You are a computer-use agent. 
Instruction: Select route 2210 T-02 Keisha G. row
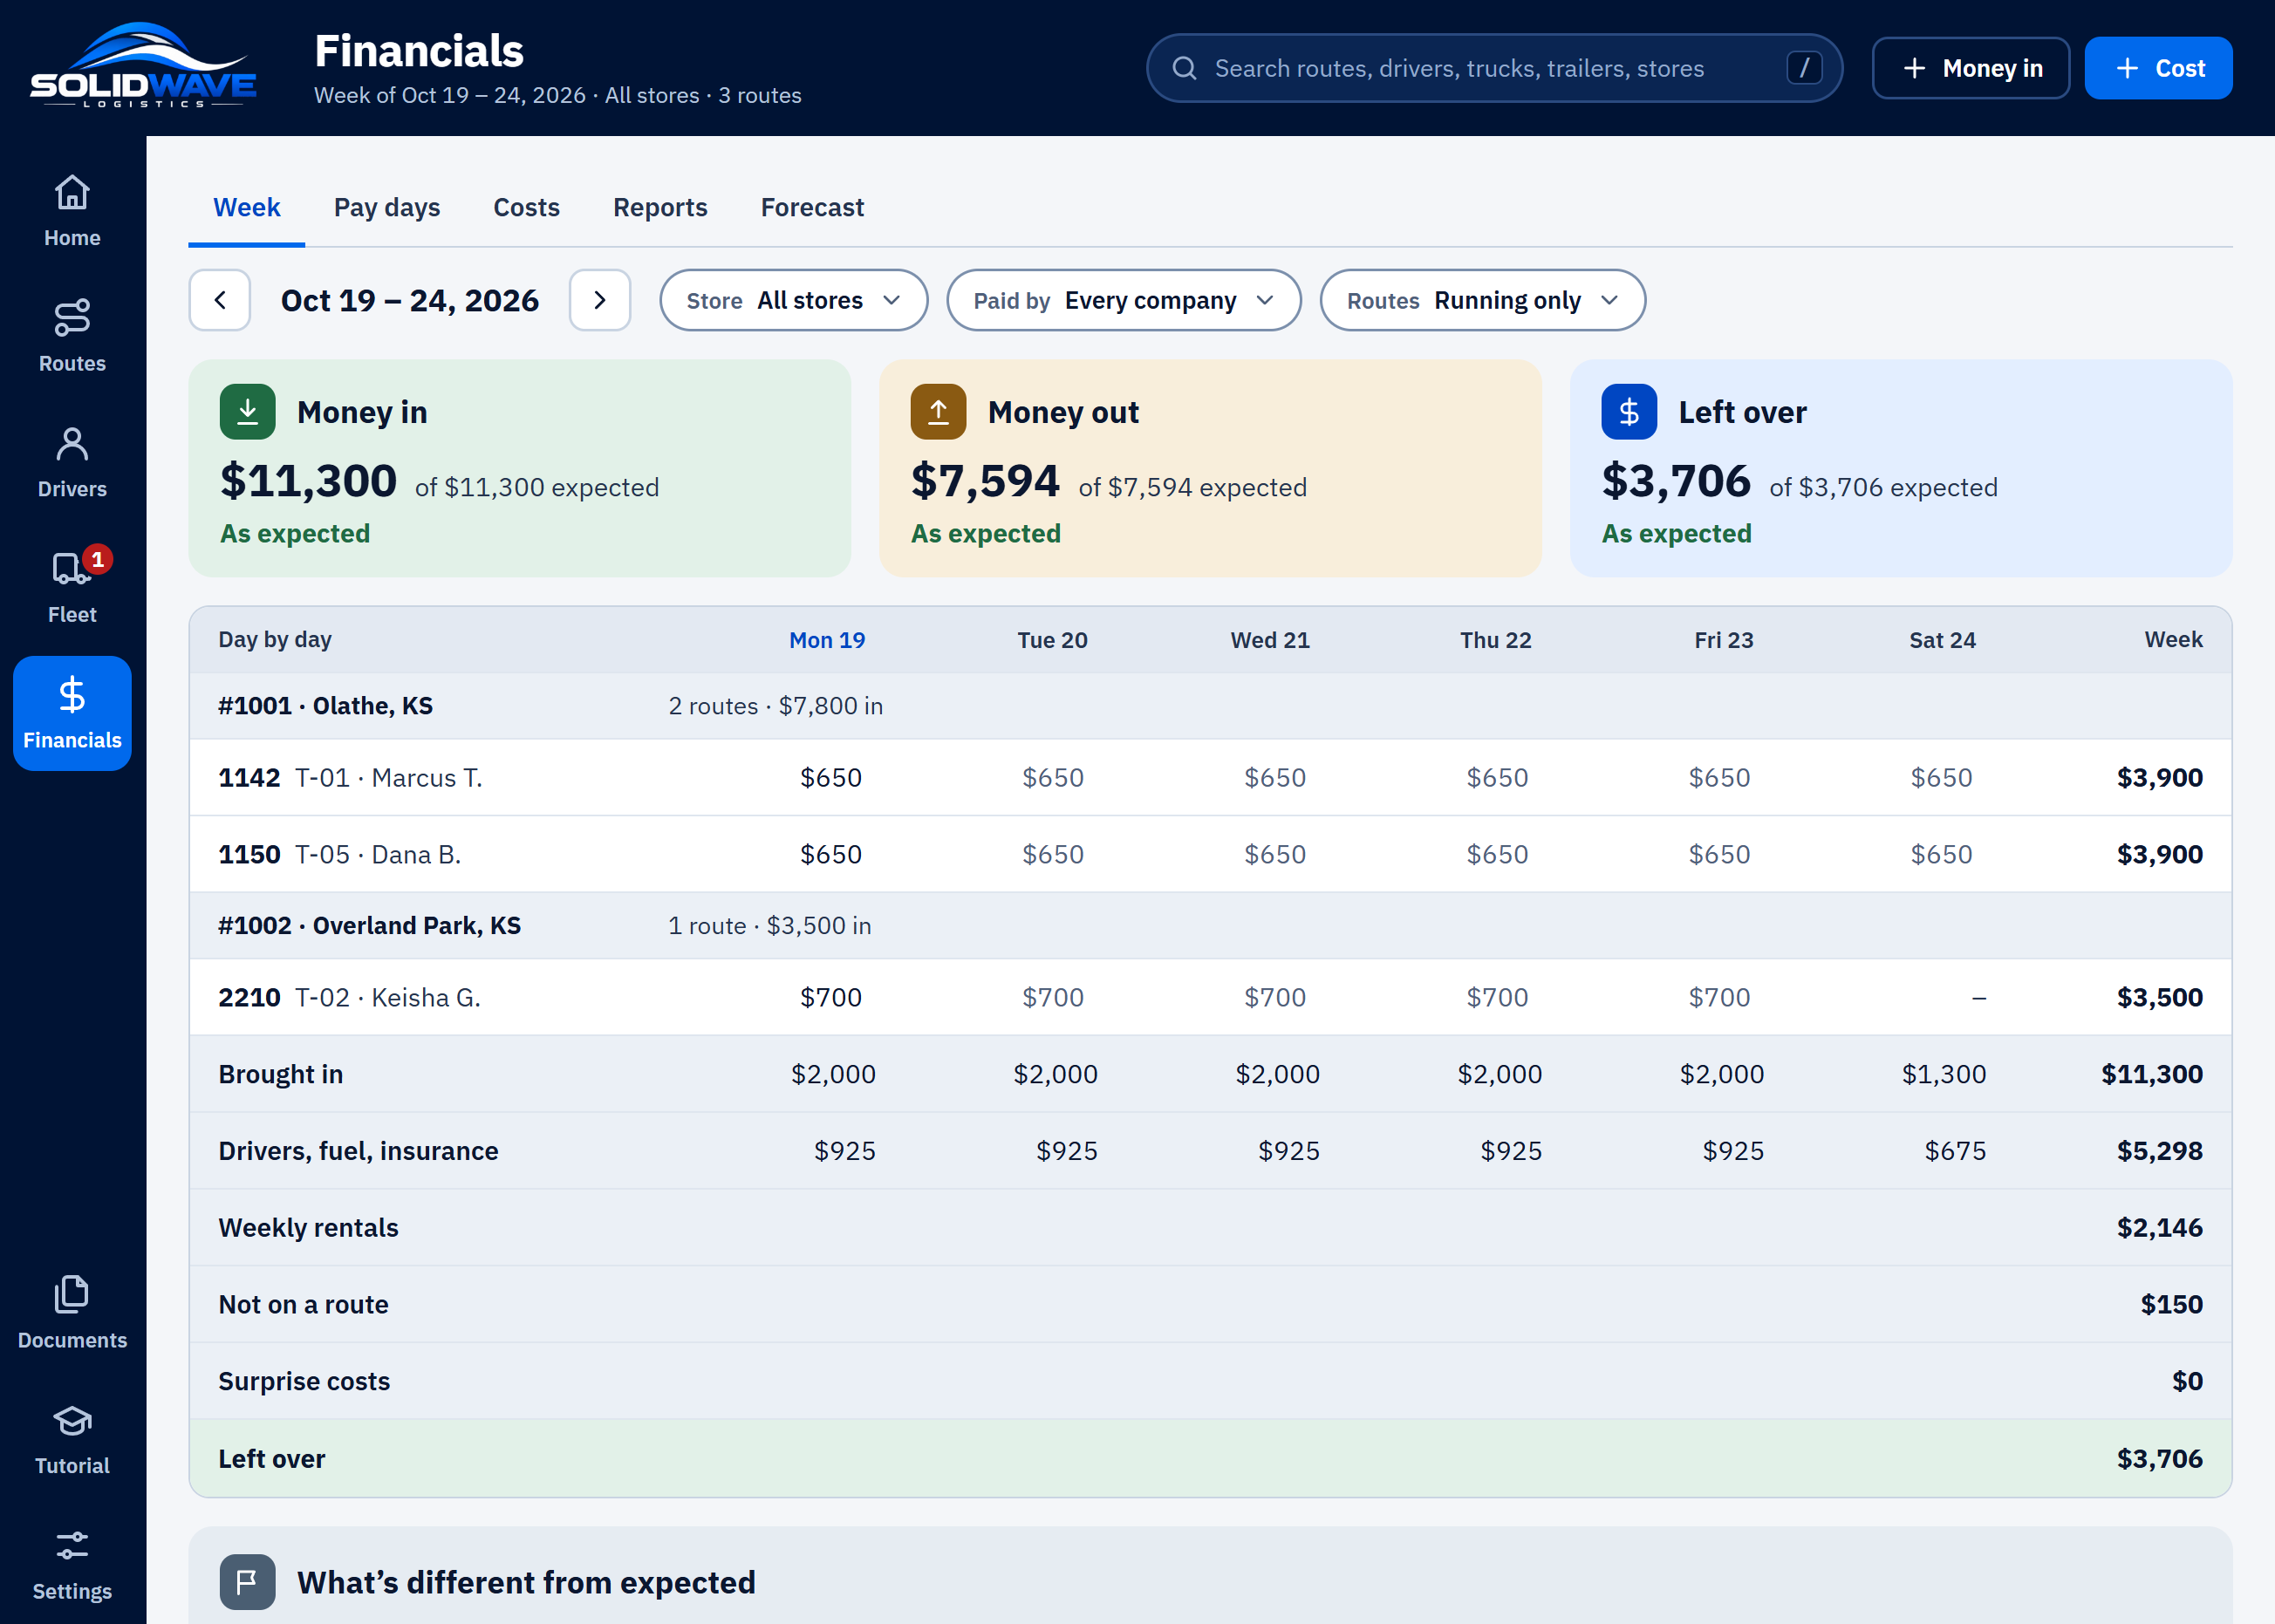[1210, 997]
